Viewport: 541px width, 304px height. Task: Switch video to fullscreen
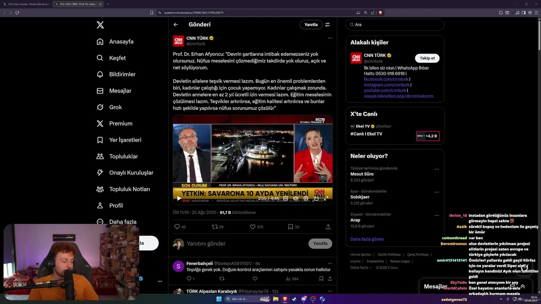(326, 198)
